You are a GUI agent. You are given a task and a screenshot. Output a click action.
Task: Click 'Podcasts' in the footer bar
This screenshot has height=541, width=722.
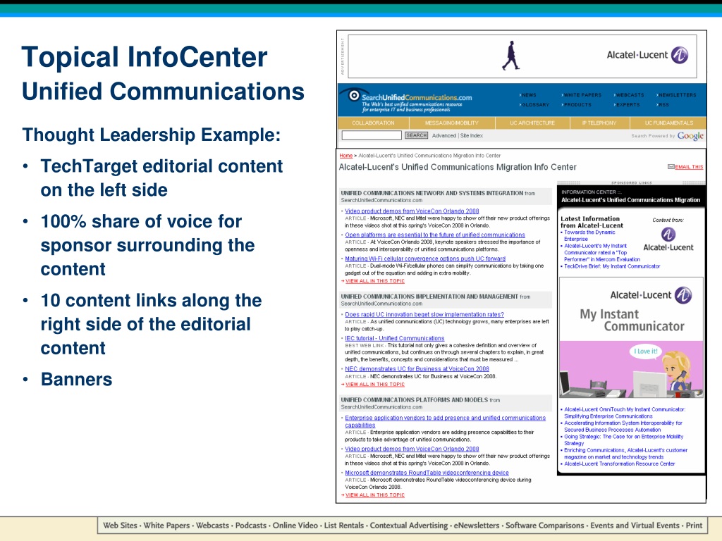251,526
